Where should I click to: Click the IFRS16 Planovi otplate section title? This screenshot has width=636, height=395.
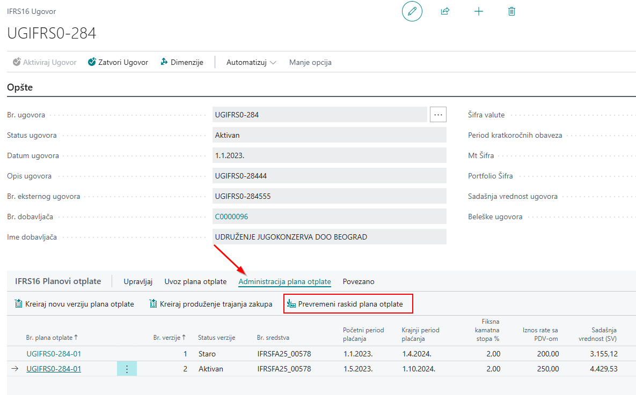(58, 281)
